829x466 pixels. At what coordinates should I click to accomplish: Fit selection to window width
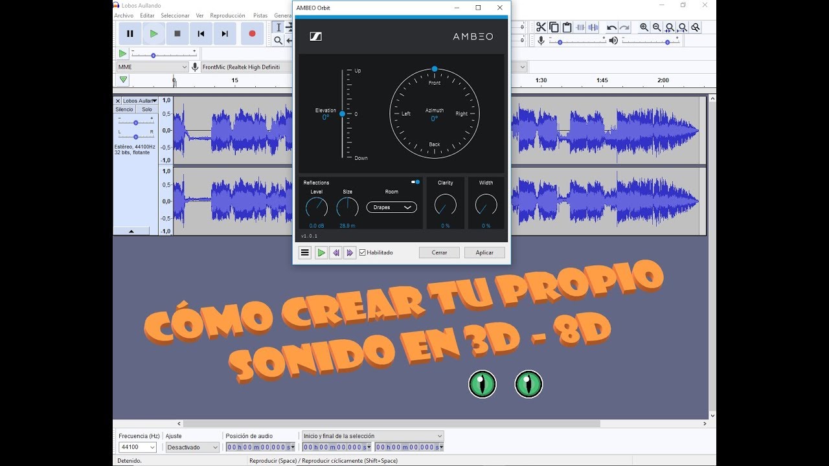(x=670, y=27)
